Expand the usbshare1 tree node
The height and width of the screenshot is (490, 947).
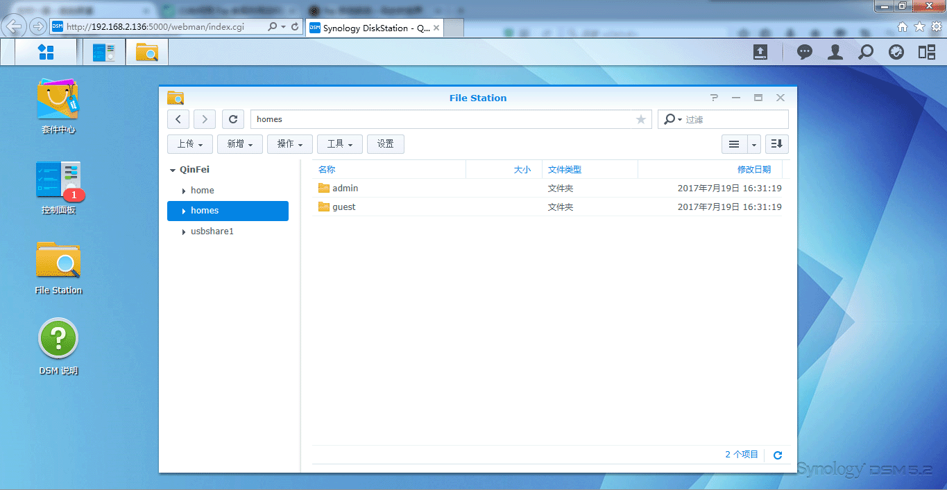pos(183,232)
